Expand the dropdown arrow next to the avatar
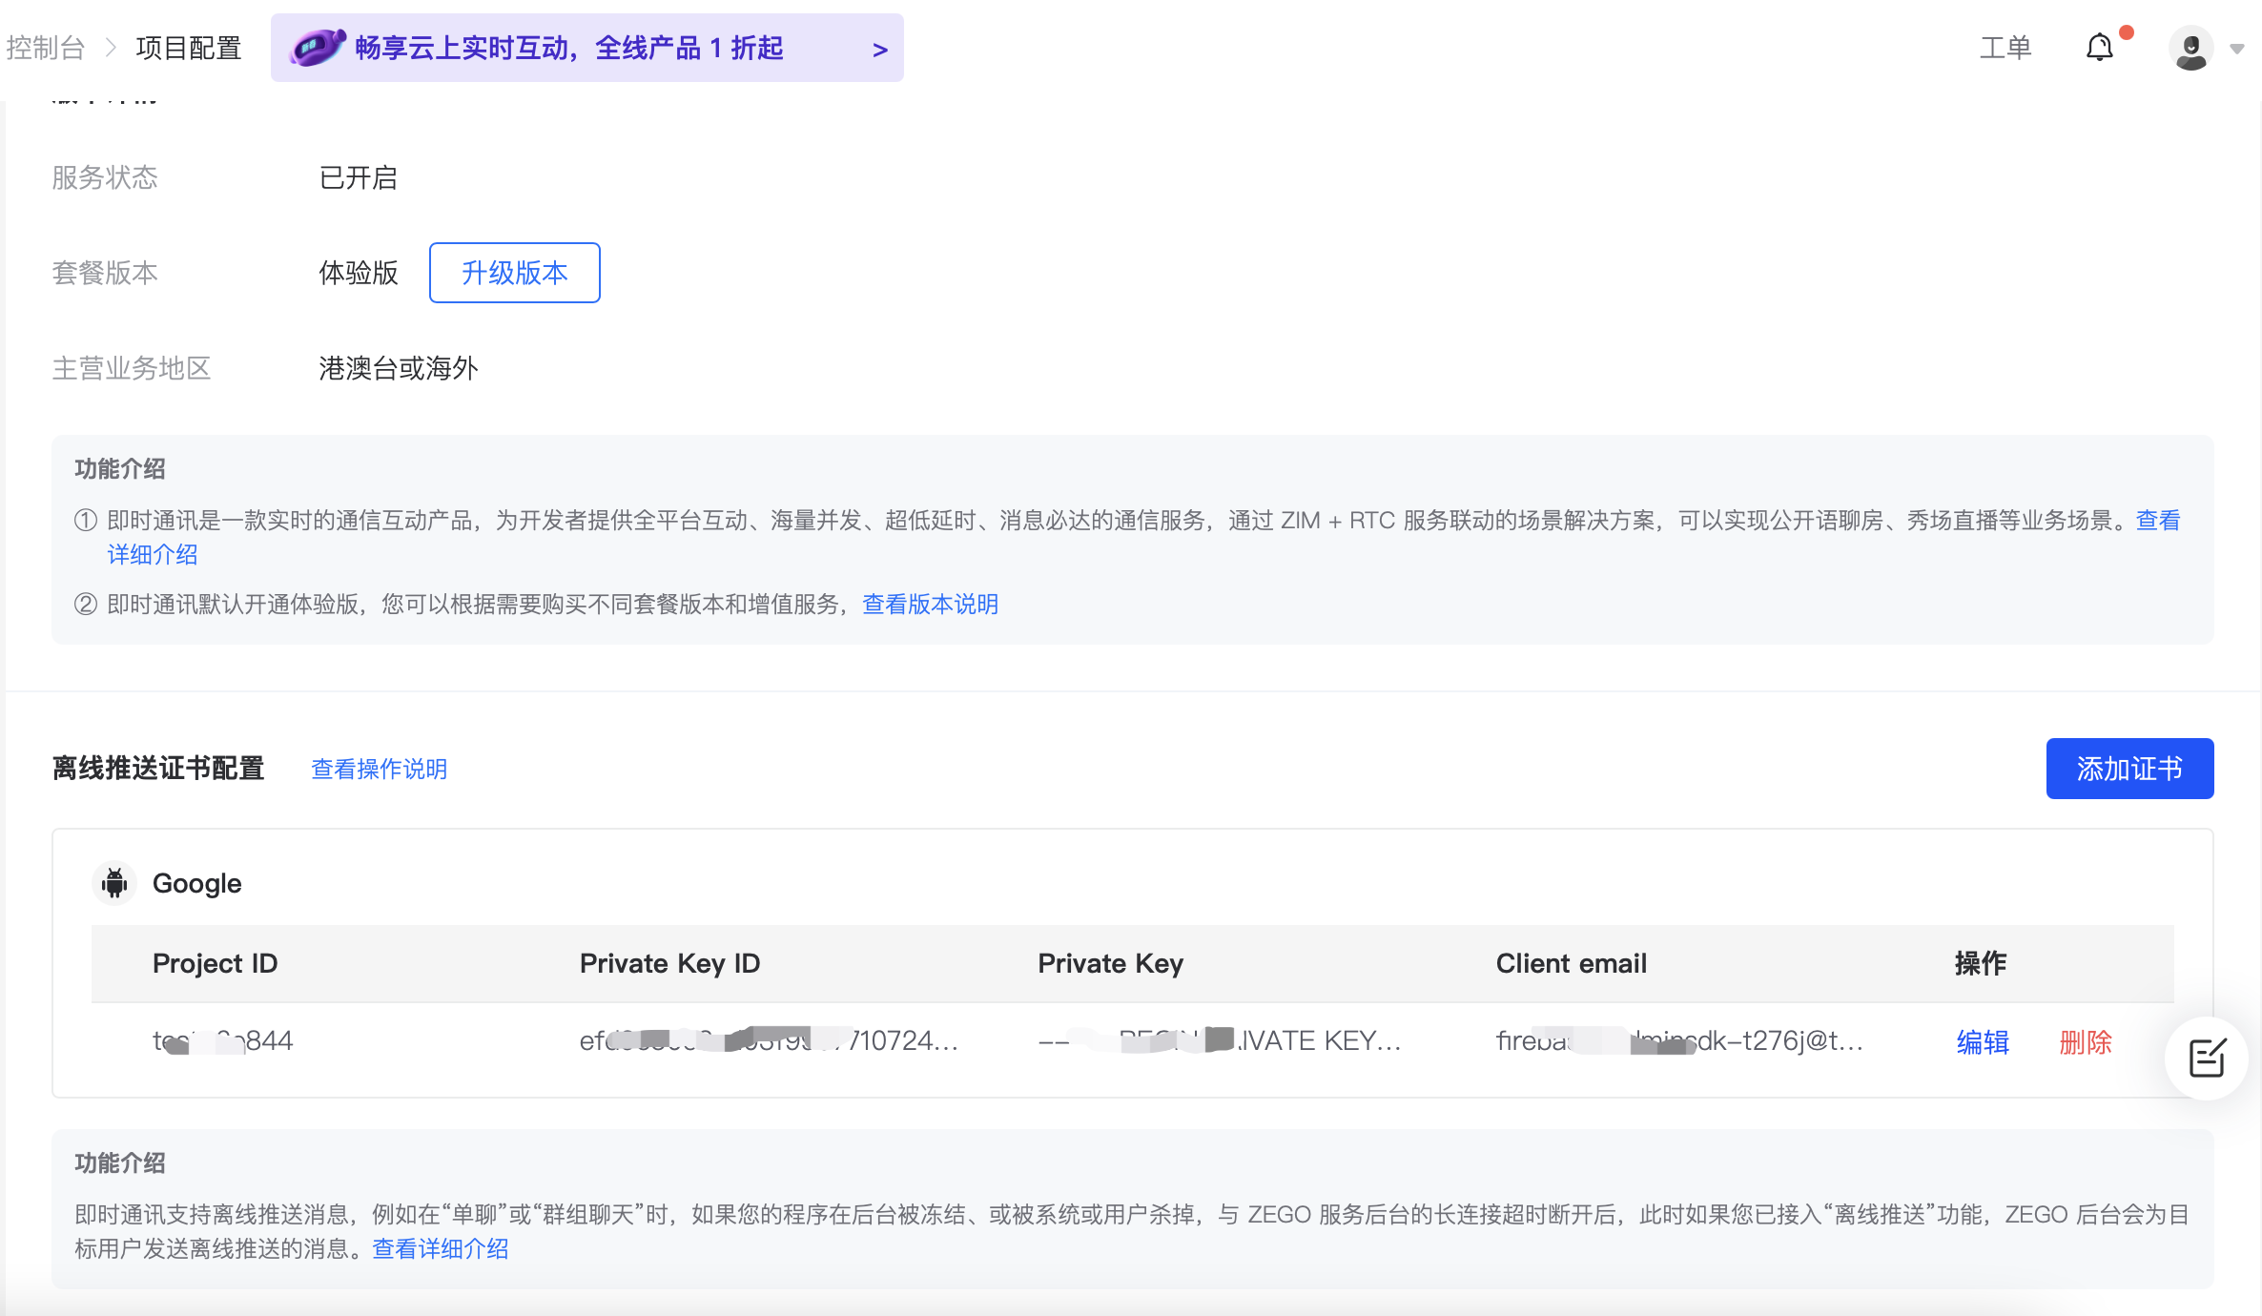This screenshot has height=1316, width=2262. click(x=2236, y=50)
